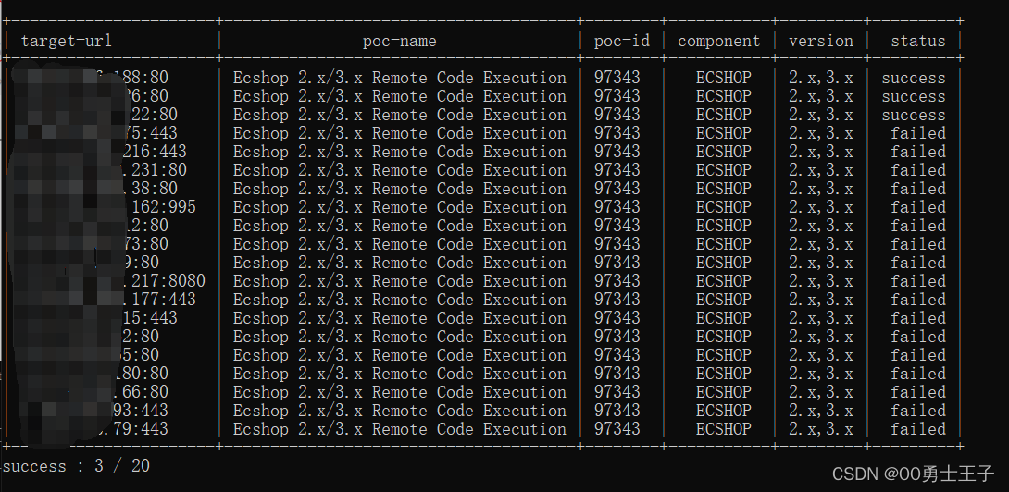Click the poc-id column header
Viewport: 1009px width, 492px height.
(622, 42)
